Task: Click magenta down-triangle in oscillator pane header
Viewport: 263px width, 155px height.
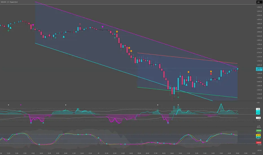Action: [x=21, y=105]
